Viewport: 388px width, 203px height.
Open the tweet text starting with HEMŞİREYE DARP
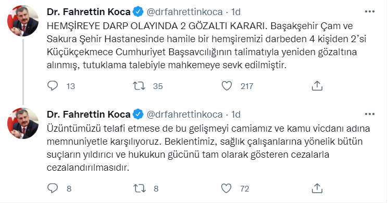206,45
